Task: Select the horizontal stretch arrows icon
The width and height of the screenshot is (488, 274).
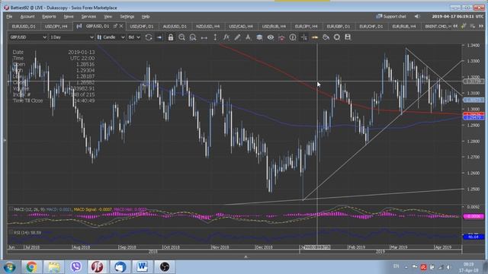Action: 204,37
